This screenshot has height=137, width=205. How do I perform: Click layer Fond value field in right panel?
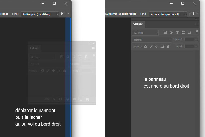(190, 46)
